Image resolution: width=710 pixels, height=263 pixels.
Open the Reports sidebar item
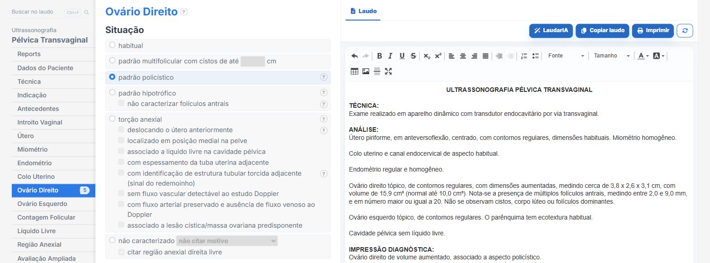tap(53, 54)
